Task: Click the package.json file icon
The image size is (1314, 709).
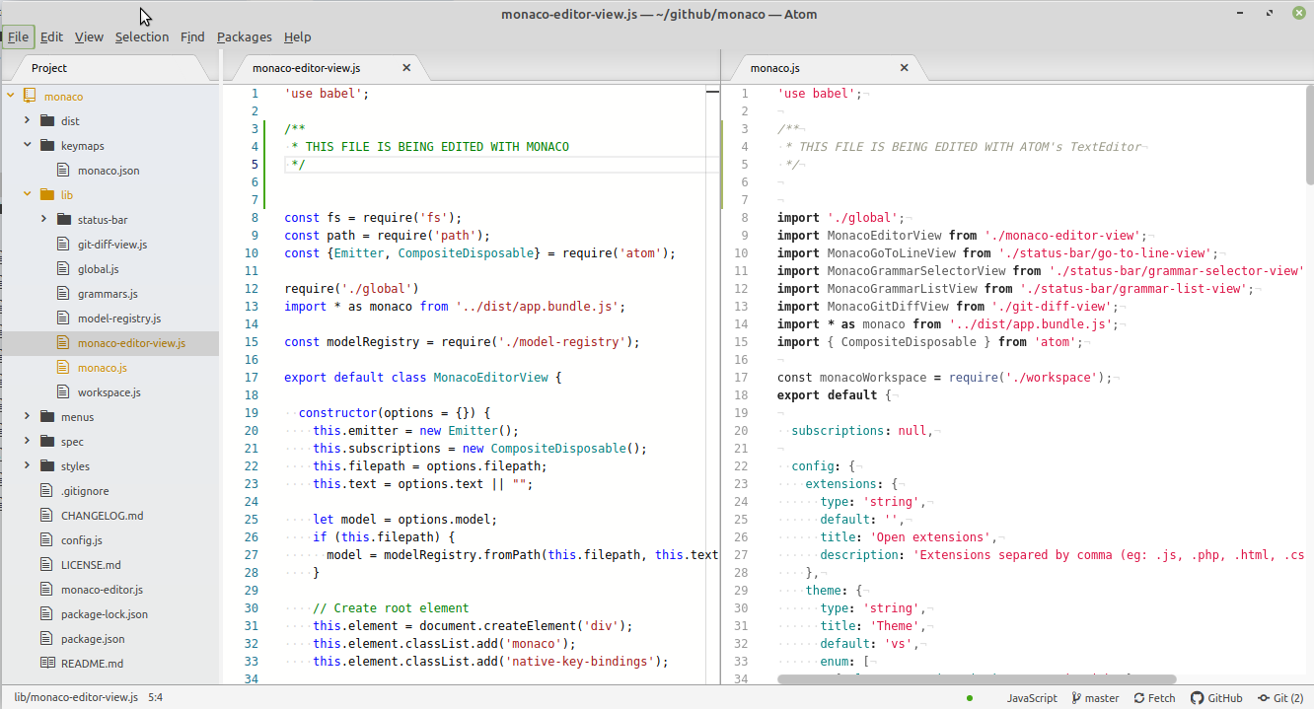Action: (x=46, y=638)
